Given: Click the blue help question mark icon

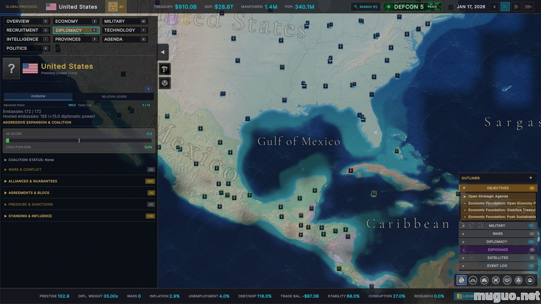Looking at the screenshot, I should 148,89.
